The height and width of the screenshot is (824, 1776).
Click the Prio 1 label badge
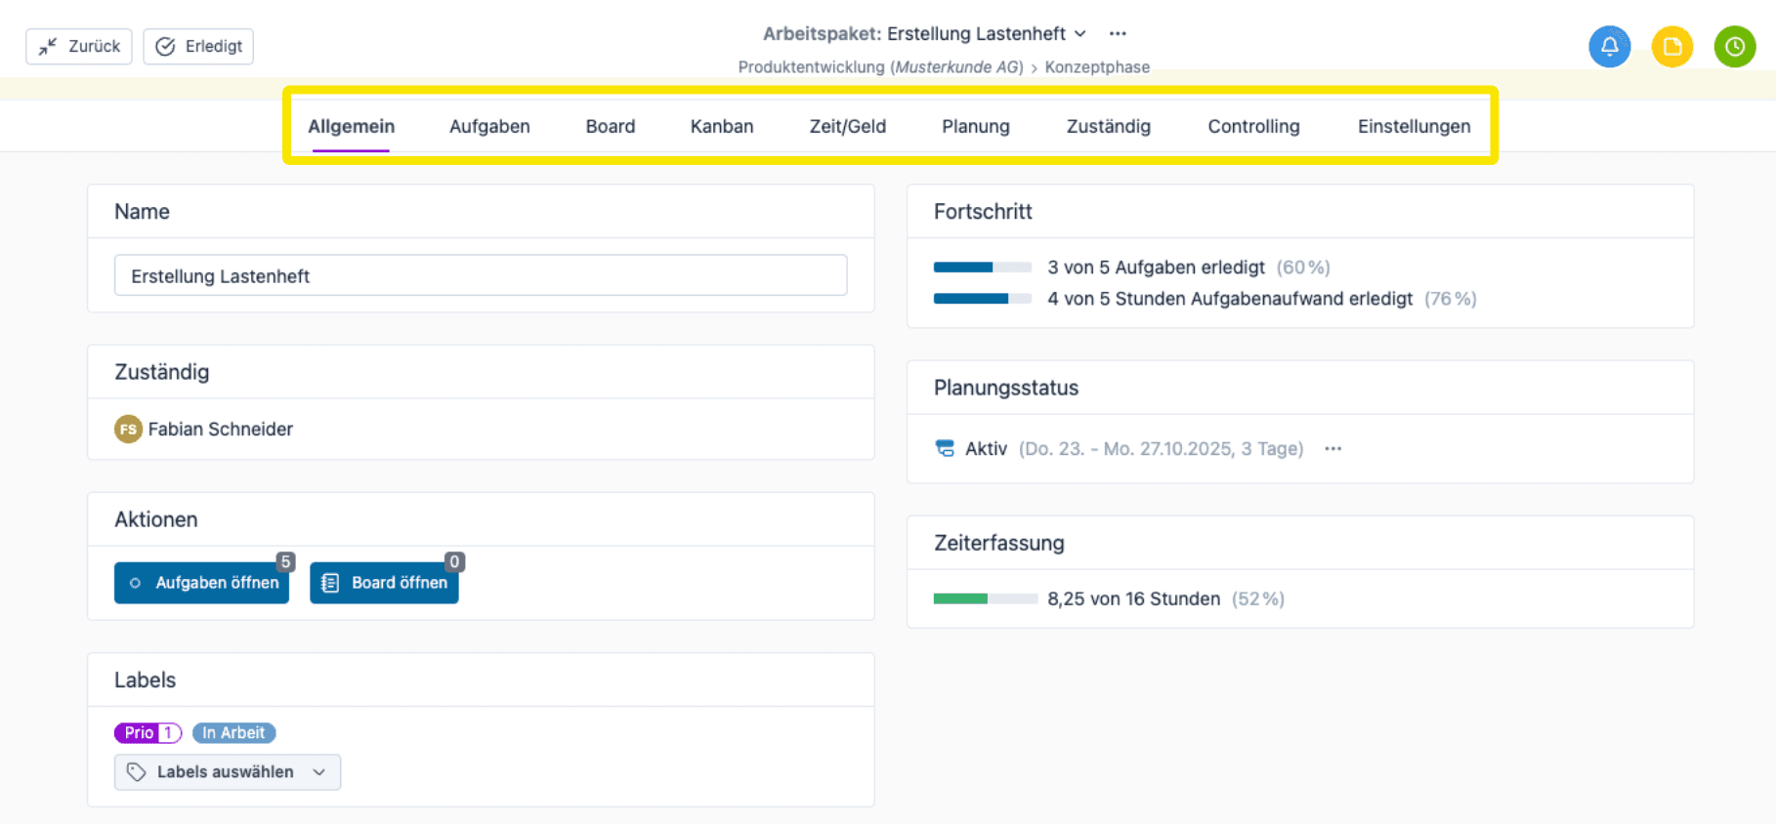148,732
